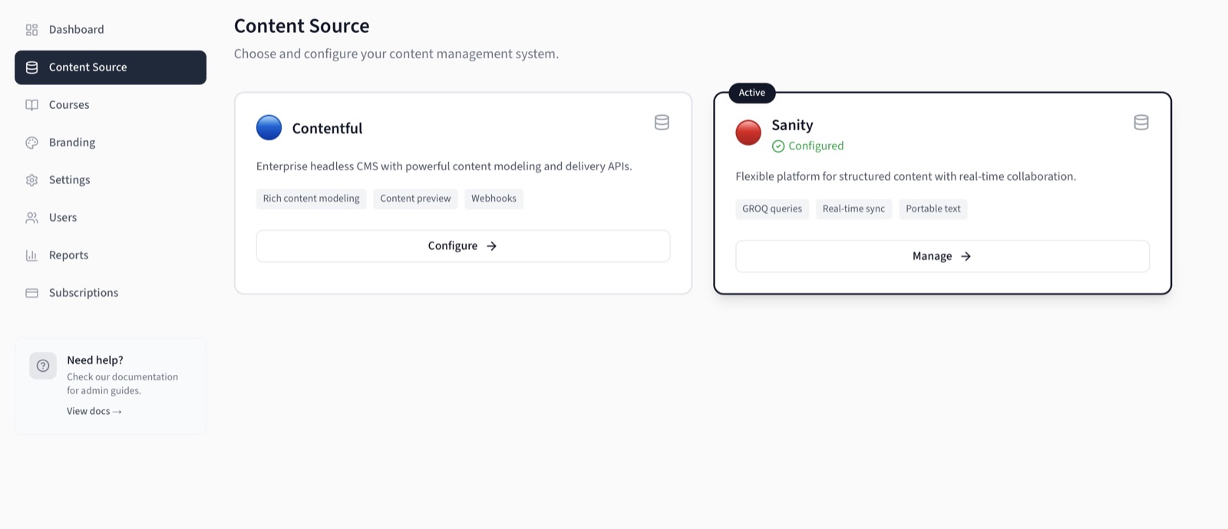Select the Content Source database icon in sidebar
The height and width of the screenshot is (529, 1228).
pos(31,67)
